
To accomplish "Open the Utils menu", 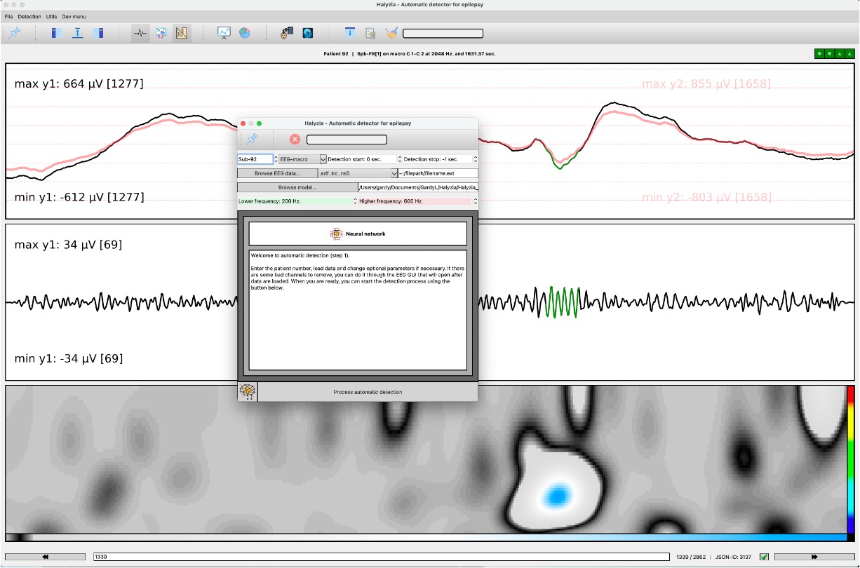I will pyautogui.click(x=52, y=16).
